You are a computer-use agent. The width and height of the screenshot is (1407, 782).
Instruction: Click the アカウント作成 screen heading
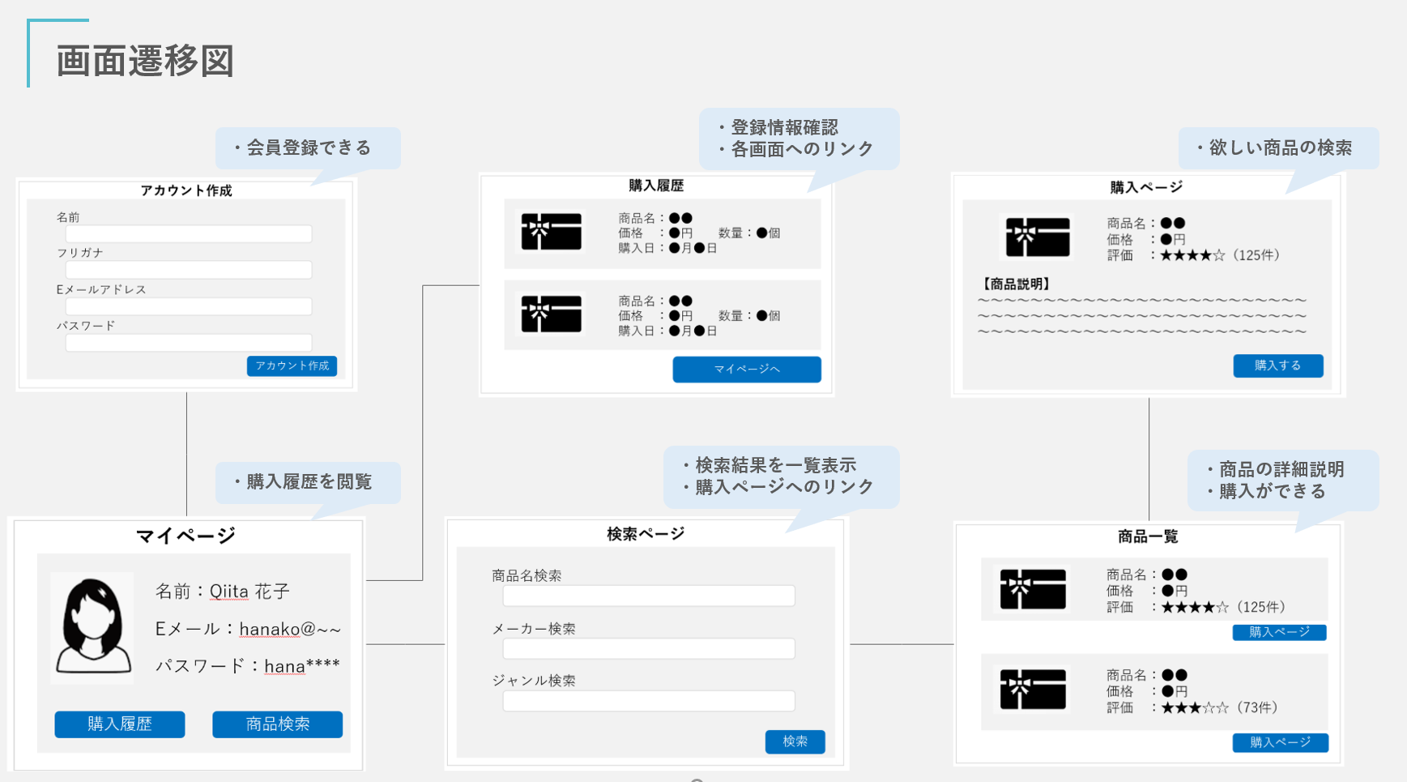(186, 190)
